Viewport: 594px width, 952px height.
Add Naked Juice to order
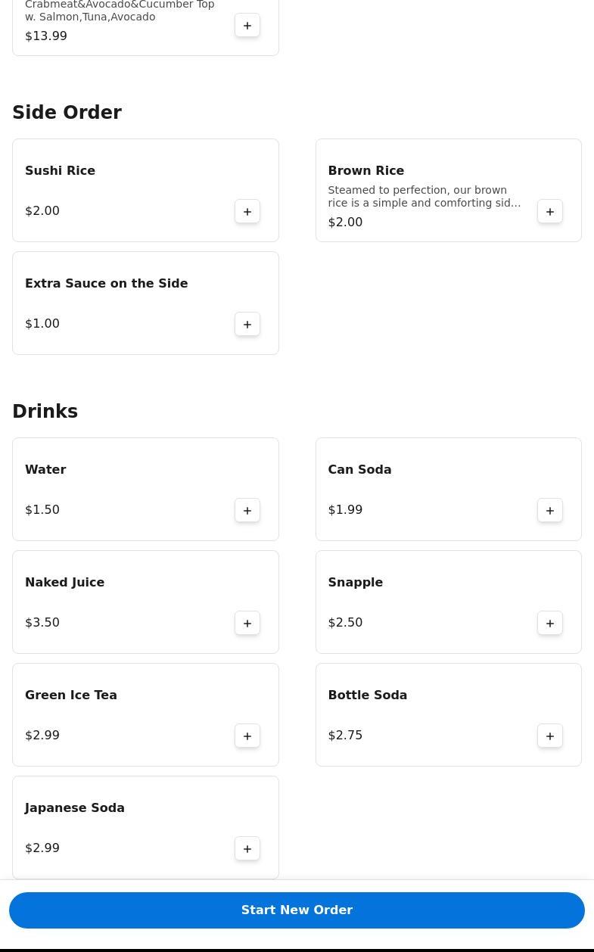(x=247, y=623)
